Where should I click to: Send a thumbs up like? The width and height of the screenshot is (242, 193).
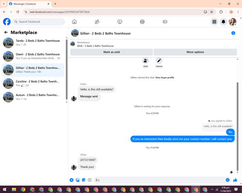pyautogui.click(x=235, y=180)
